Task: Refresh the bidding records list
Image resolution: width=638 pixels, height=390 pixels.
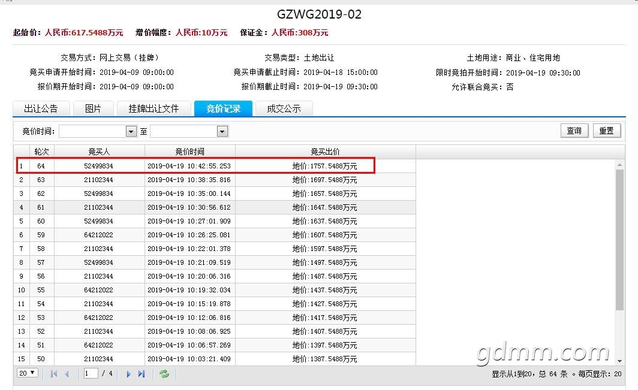Action: click(164, 374)
